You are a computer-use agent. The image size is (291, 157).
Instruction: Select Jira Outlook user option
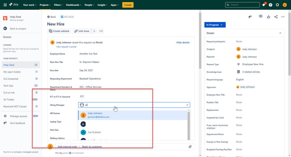click(133, 132)
